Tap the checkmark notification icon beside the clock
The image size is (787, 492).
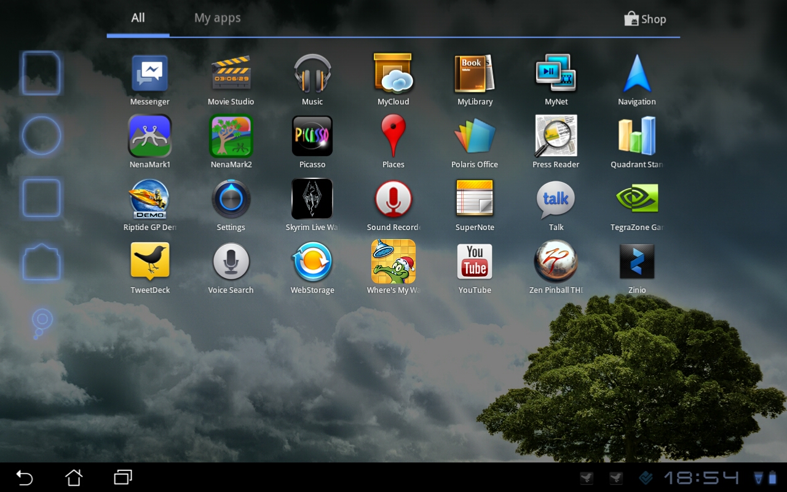646,478
